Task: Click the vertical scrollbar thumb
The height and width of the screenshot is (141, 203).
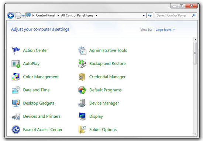Action: [x=195, y=53]
